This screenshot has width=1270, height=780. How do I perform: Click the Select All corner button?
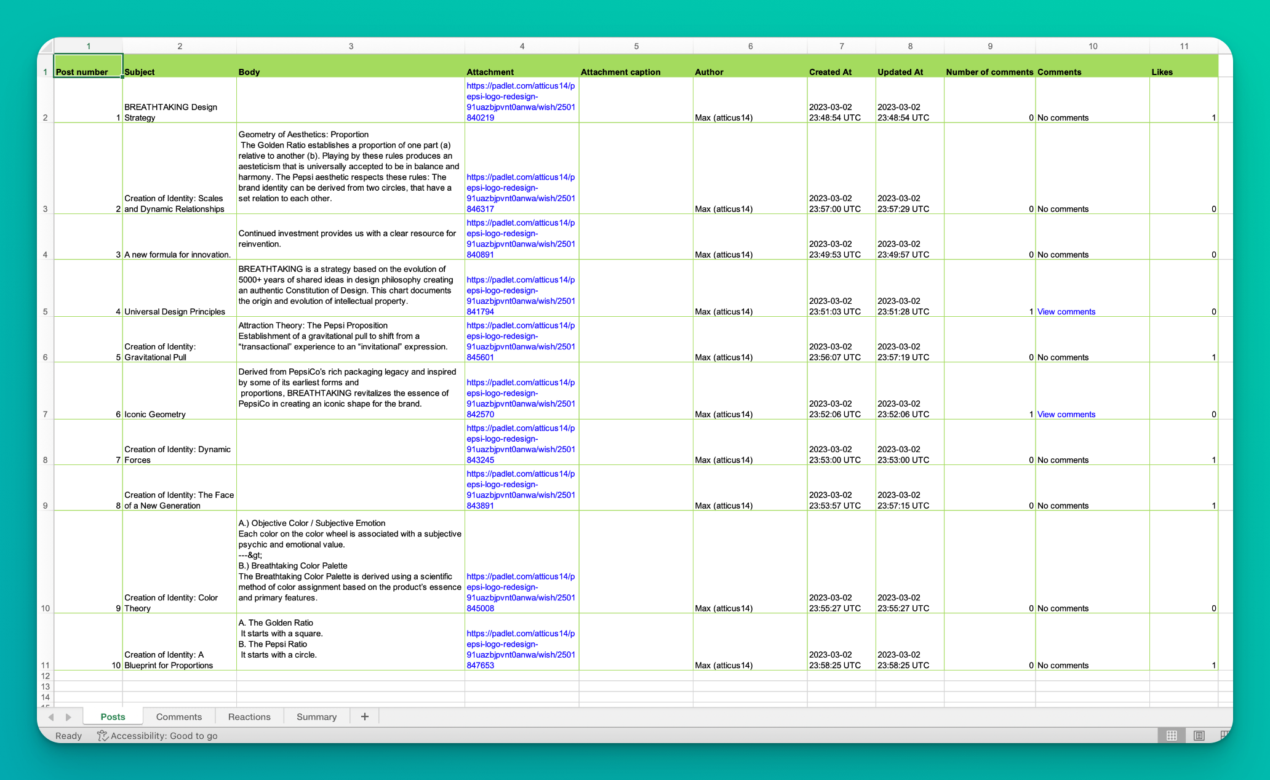click(x=47, y=46)
